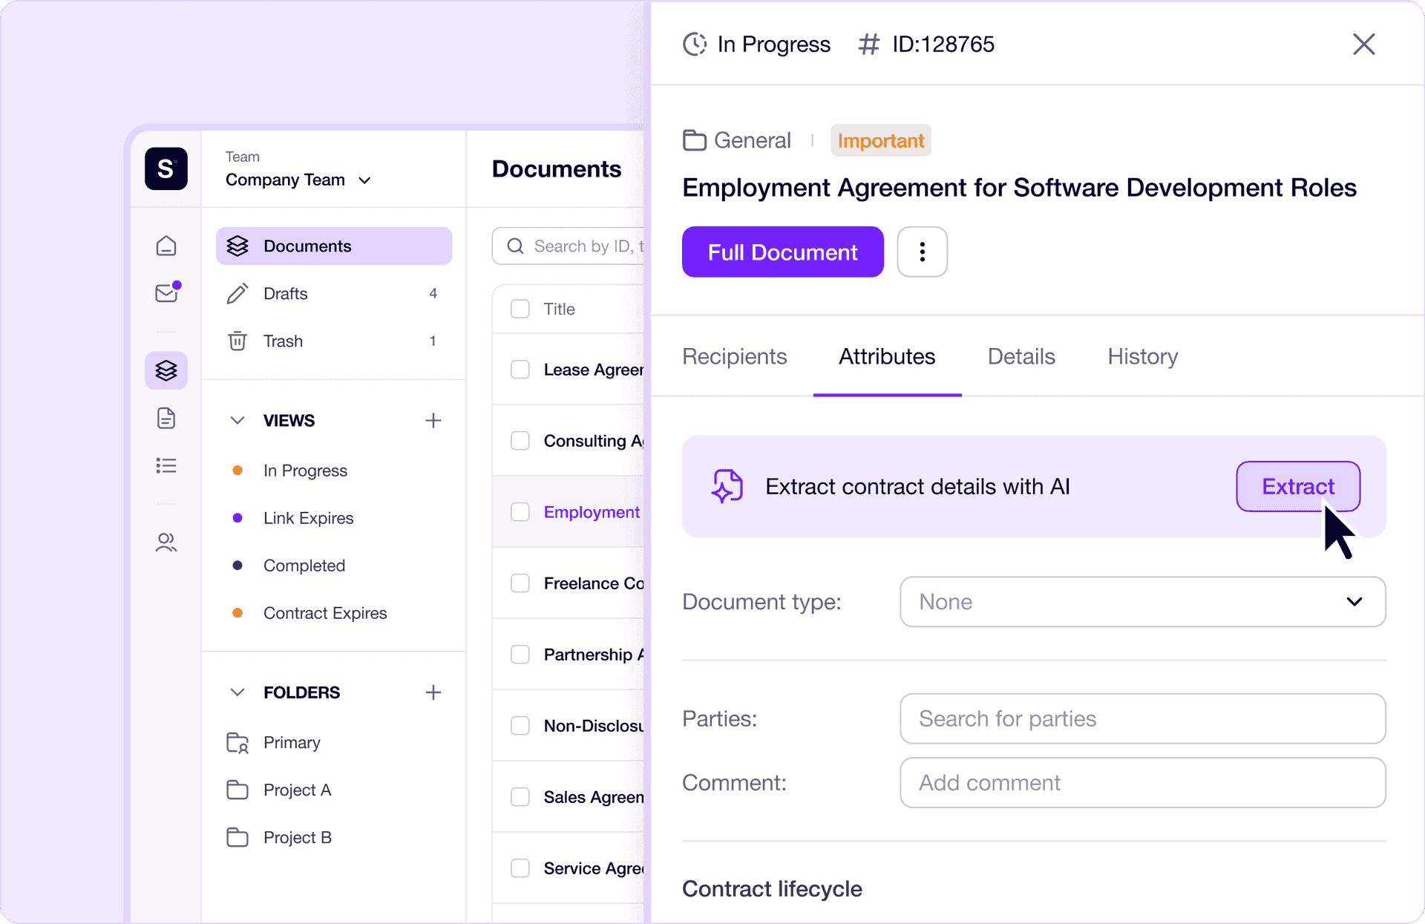1425x924 pixels.
Task: Open the contacts people icon in sidebar
Action: 166,543
